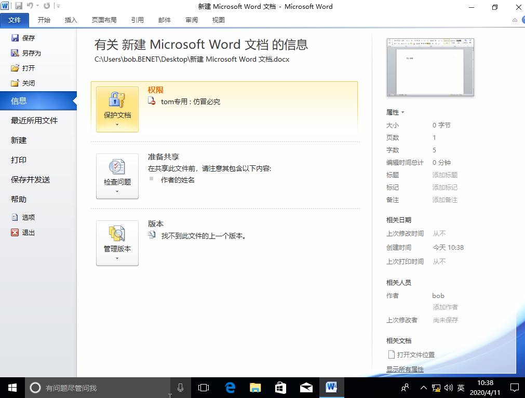Open the 插入 ribbon tab
Viewport: 525px width, 398px height.
pyautogui.click(x=71, y=20)
